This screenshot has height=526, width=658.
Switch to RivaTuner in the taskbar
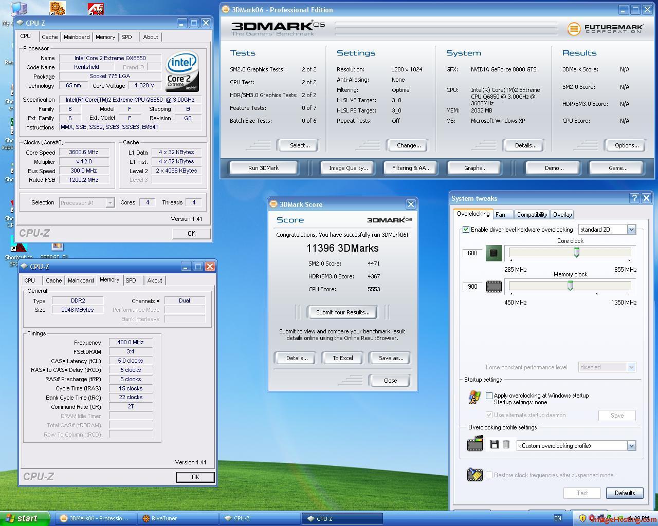(178, 518)
